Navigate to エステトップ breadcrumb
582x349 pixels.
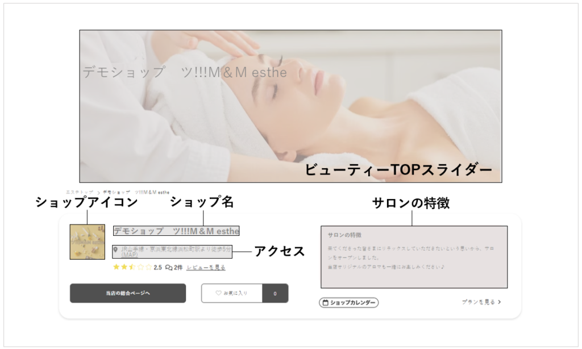click(x=80, y=192)
